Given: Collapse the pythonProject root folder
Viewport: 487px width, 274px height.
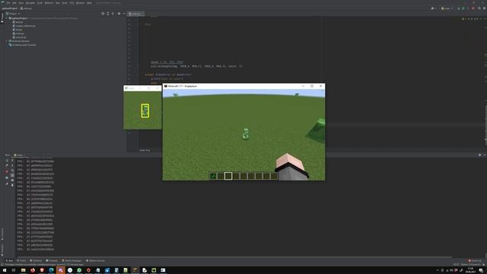Looking at the screenshot, I should point(7,18).
